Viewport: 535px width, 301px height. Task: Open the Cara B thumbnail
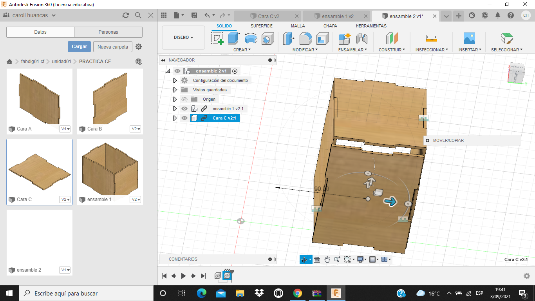pyautogui.click(x=110, y=97)
